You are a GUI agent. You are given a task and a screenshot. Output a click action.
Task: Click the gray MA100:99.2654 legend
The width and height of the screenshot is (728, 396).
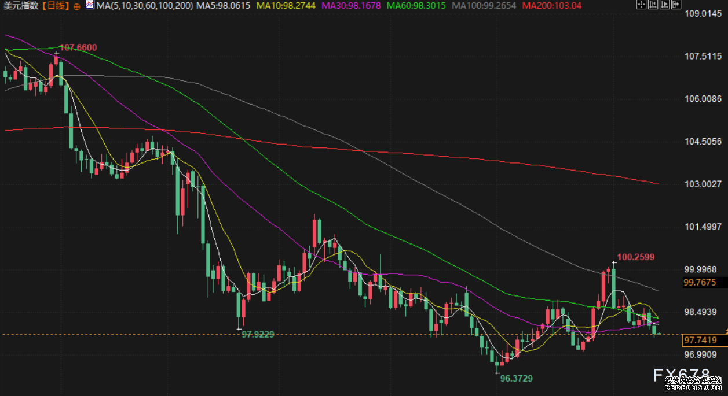(485, 6)
